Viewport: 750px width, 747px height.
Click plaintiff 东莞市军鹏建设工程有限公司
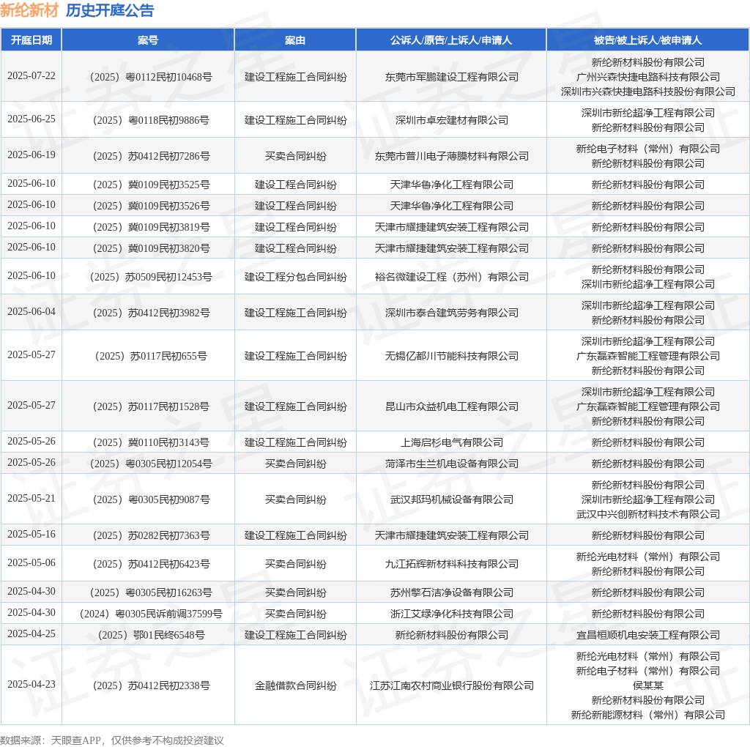(451, 77)
